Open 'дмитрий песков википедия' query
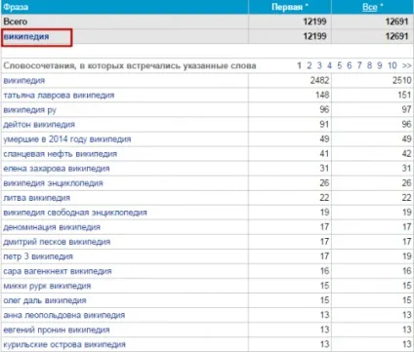Viewport: 414px width, 352px height. (x=57, y=242)
